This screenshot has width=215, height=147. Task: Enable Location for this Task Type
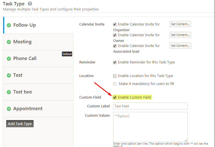115,76
